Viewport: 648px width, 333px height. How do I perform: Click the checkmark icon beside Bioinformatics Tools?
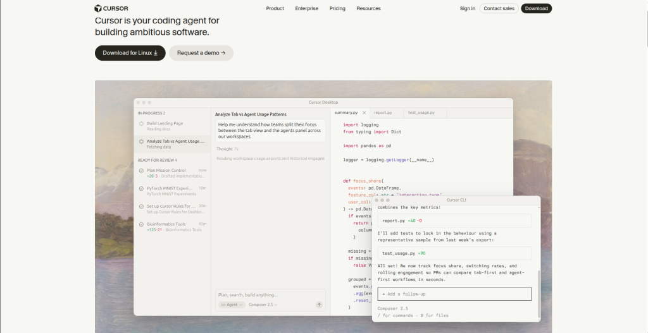(x=141, y=224)
